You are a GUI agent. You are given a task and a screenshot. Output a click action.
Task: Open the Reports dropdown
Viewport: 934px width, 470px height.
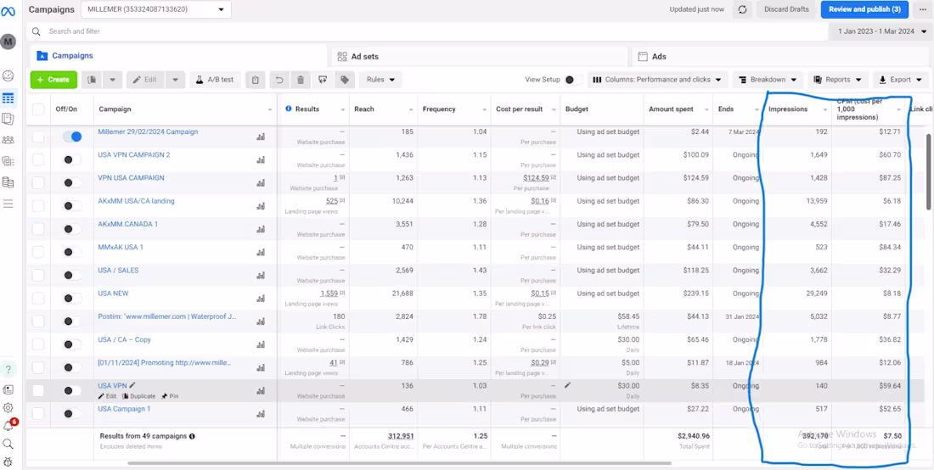pos(838,80)
